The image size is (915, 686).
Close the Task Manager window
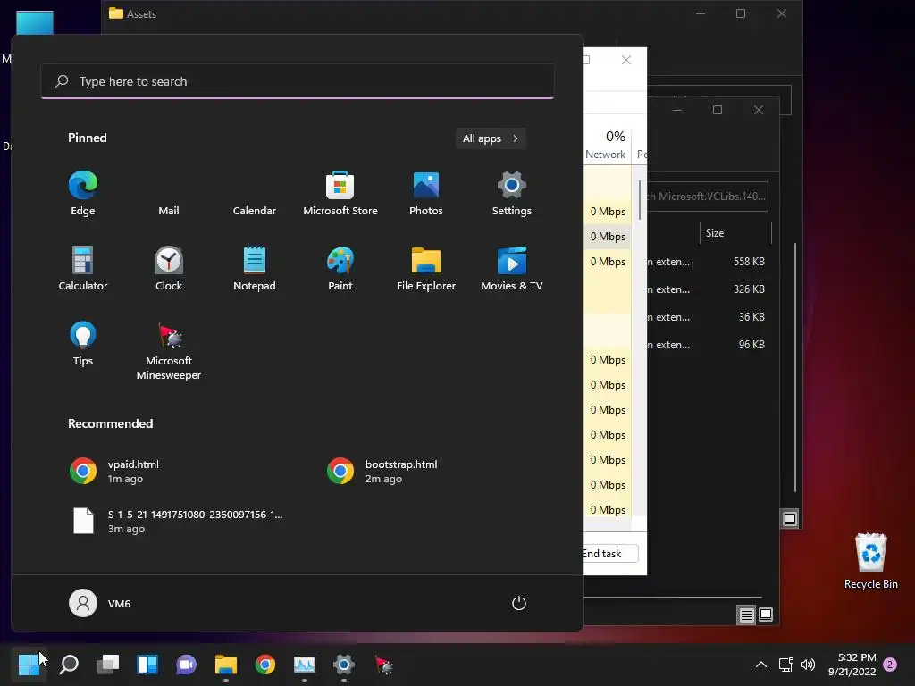(626, 60)
